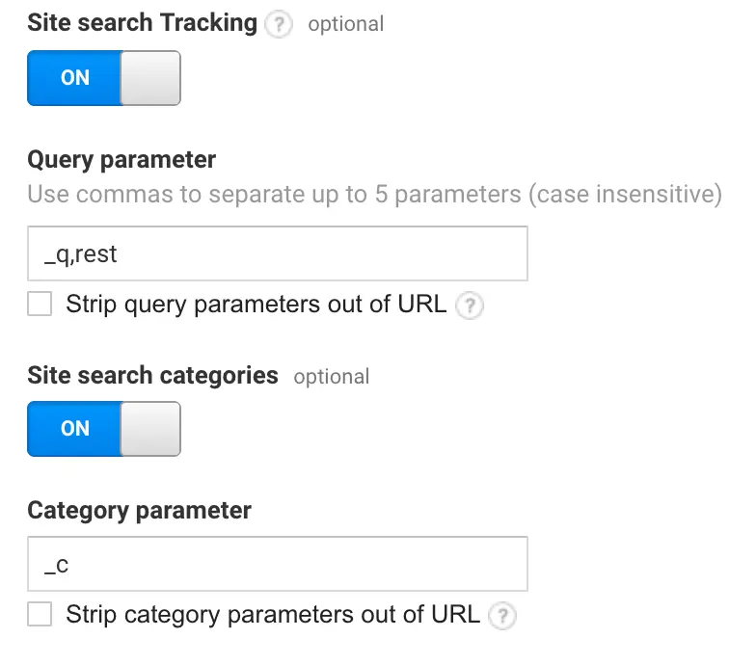Viewport: 756px width, 665px height.
Task: Turn off Site search Tracking toggle
Action: click(x=104, y=78)
